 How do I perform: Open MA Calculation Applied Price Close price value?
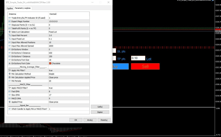69,77
